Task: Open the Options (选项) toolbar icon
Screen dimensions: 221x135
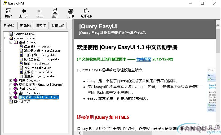Action: click(x=86, y=11)
